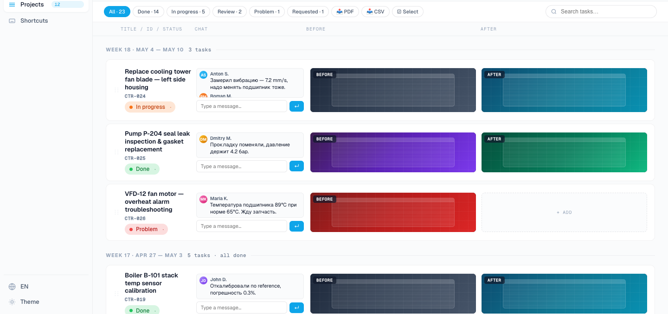Viewport: 668px width, 314px height.
Task: Open AFTER photo of Boiler B-101 task
Action: coord(564,294)
